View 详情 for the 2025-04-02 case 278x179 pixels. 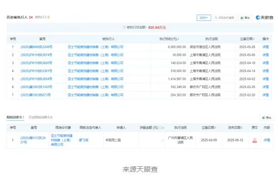click(265, 79)
